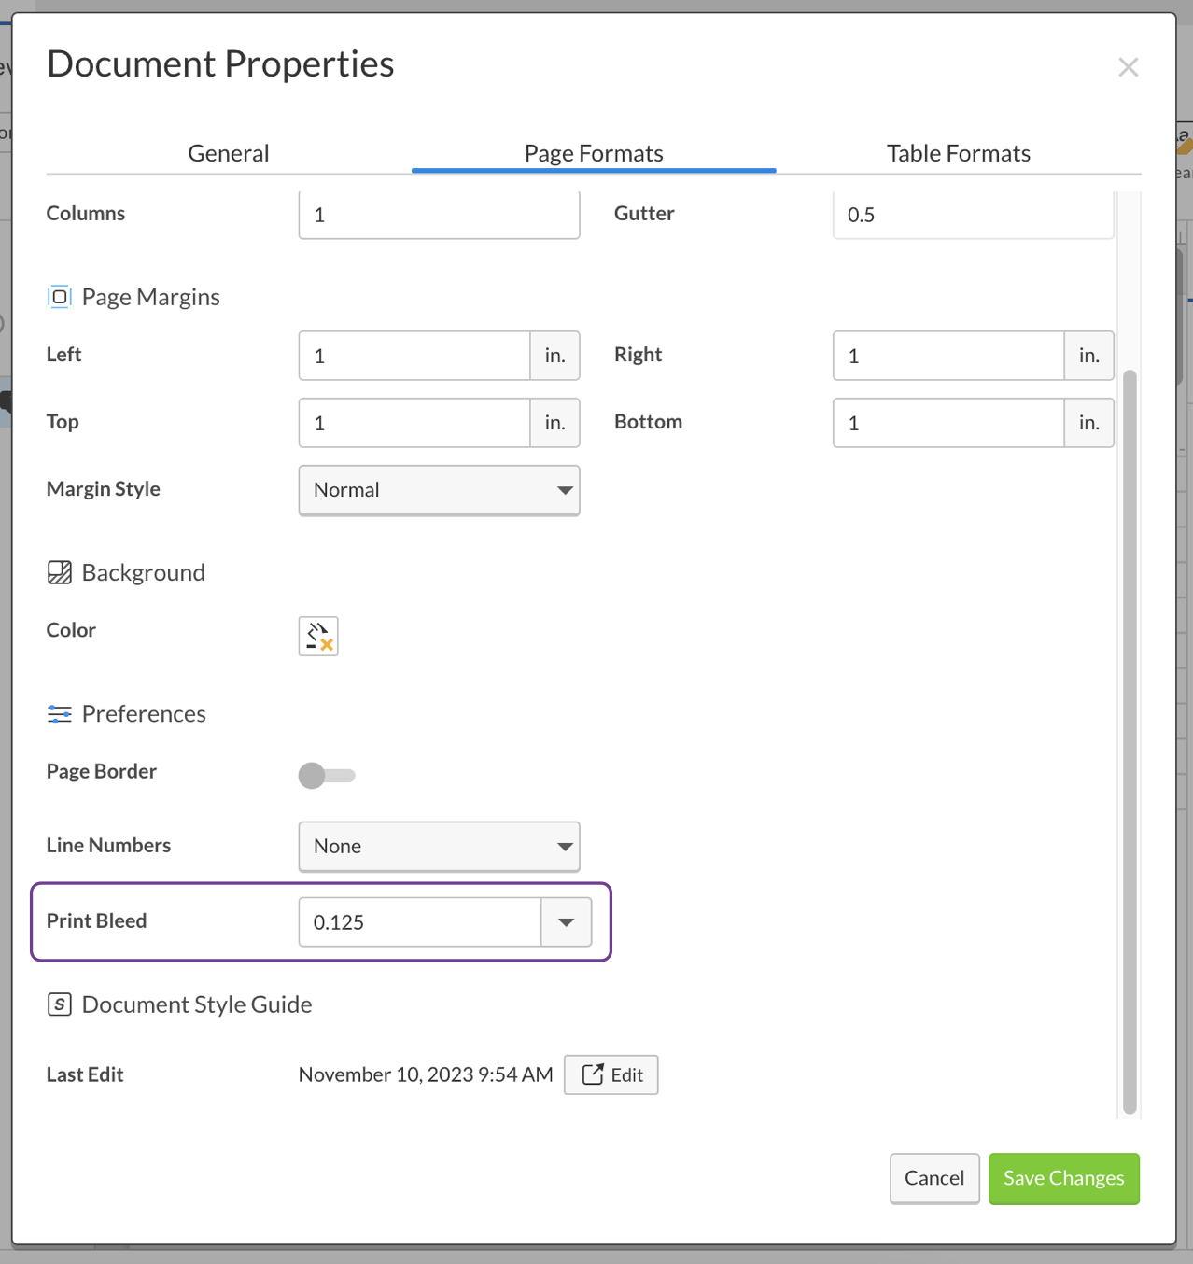Viewport: 1193px width, 1264px height.
Task: Click the Save Changes button
Action: (x=1063, y=1178)
